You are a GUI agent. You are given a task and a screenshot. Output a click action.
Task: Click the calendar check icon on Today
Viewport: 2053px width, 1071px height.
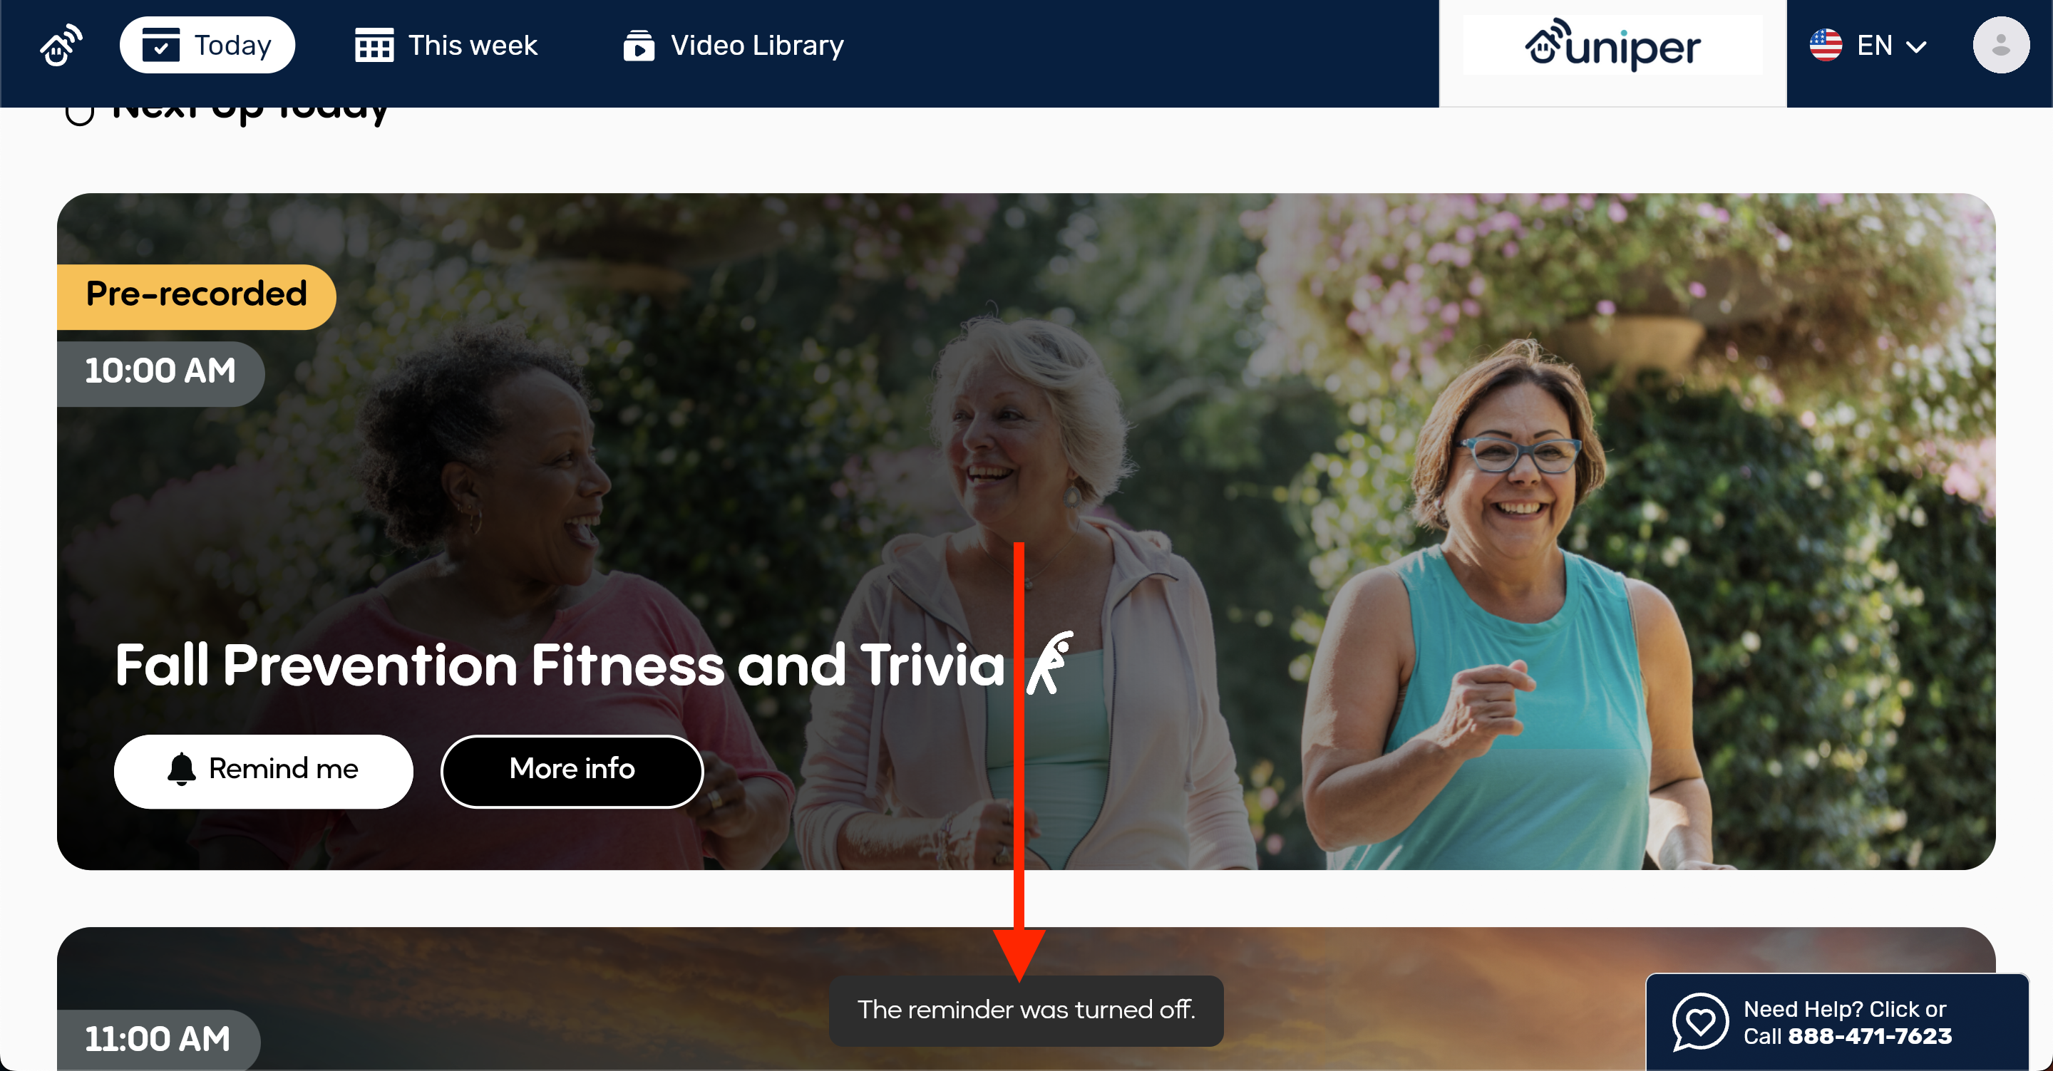(x=161, y=46)
